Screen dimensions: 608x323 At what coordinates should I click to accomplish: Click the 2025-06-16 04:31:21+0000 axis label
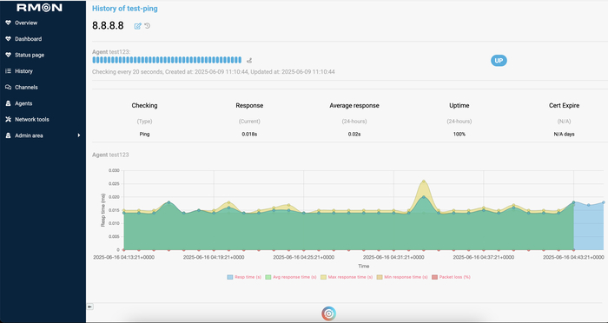(393, 258)
